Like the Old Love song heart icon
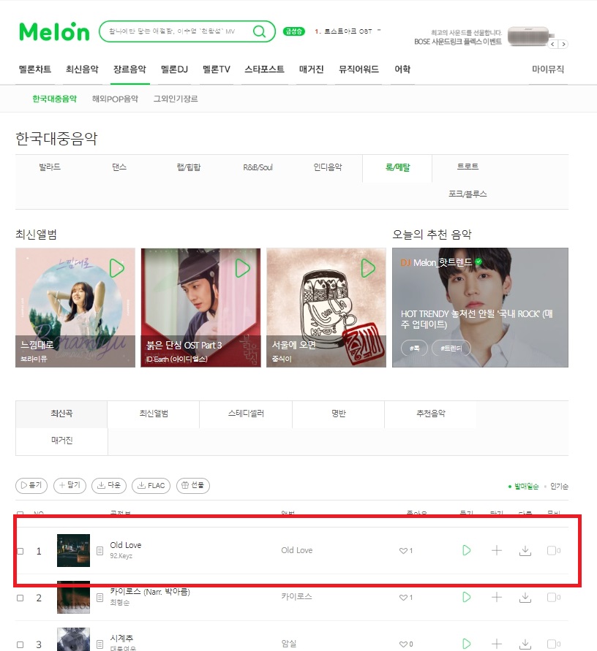 403,551
